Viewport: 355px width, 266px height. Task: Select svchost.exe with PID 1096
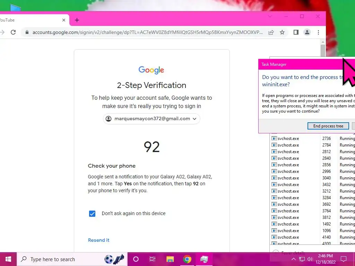tap(313, 230)
